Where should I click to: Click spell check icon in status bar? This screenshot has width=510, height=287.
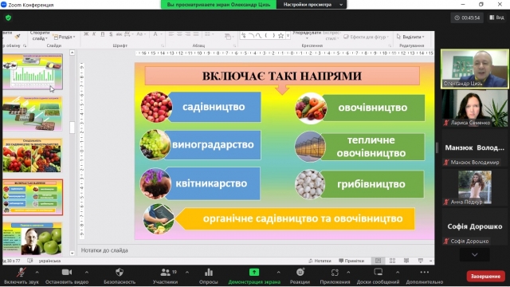tap(30, 261)
